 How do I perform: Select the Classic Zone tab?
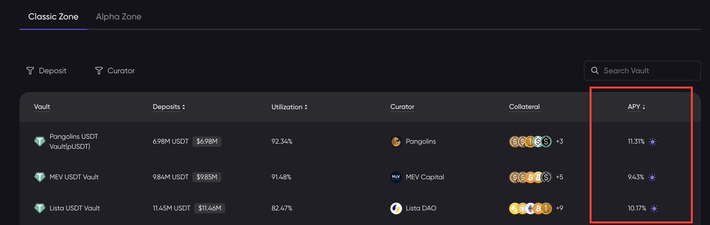(53, 17)
